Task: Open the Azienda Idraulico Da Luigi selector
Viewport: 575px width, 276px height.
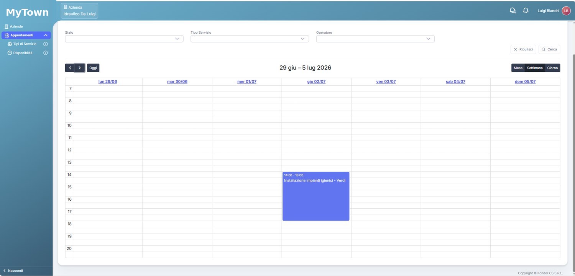Action: 79,11
